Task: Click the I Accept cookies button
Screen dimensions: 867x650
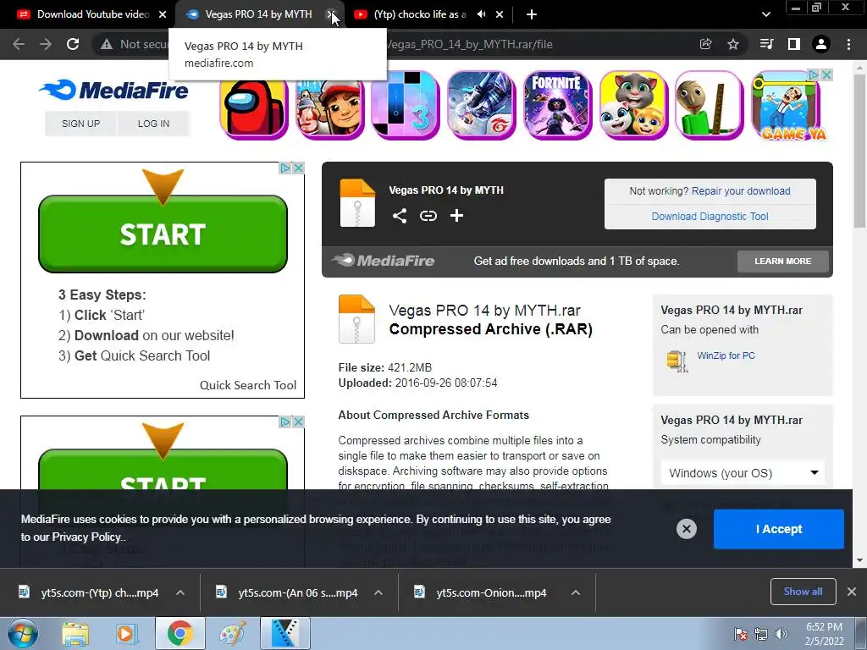Action: coord(779,529)
